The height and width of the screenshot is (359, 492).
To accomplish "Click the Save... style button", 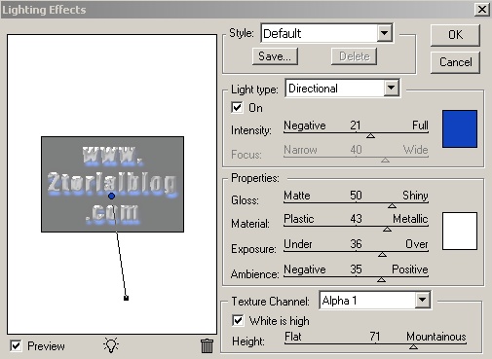I will pos(275,56).
